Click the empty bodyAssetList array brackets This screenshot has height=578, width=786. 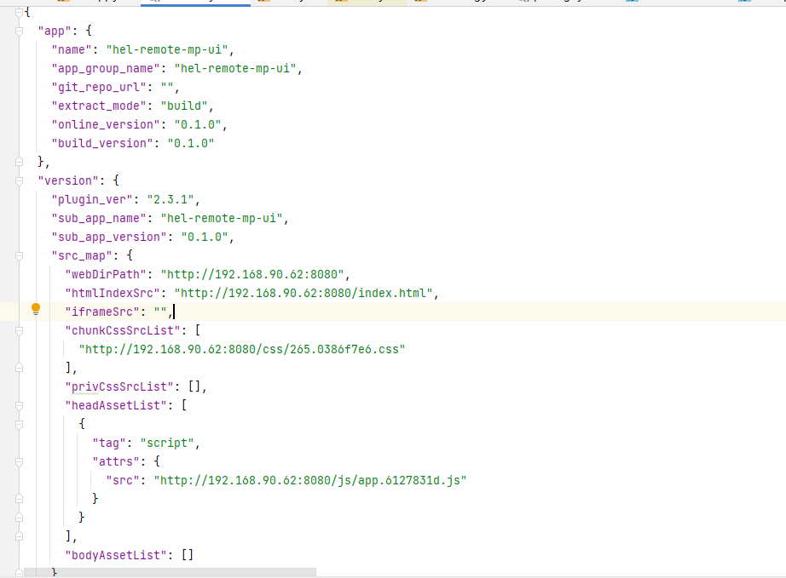tap(187, 555)
